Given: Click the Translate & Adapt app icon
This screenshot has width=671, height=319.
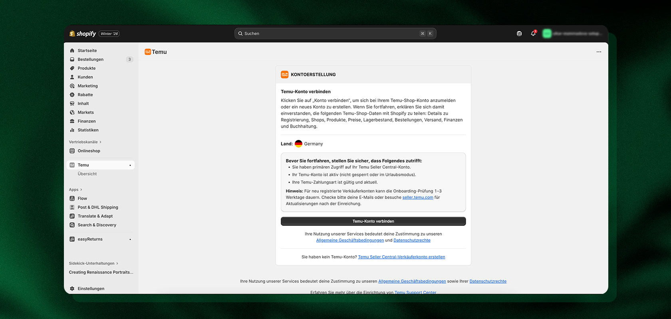Looking at the screenshot, I should 72,216.
